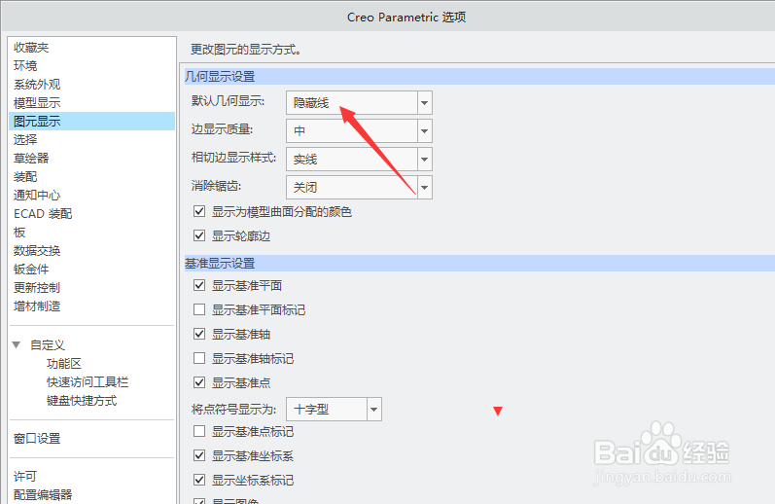775x504 pixels.
Task: Click the 隐藏线 combo box field
Action: coord(352,103)
